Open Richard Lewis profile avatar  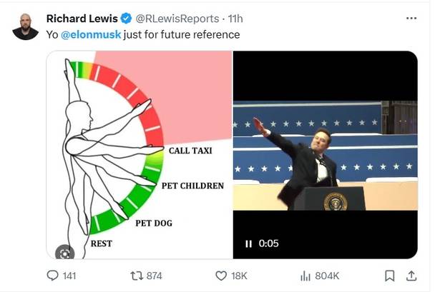(26, 26)
